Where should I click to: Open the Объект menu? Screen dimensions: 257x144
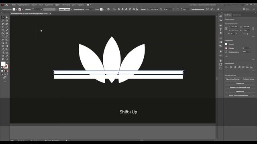point(34,5)
